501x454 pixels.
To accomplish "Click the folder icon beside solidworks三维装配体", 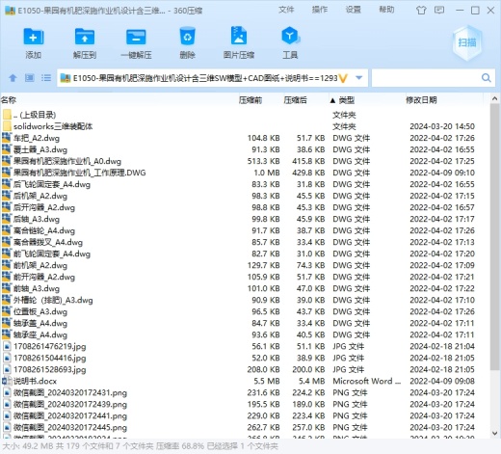I will (7, 126).
